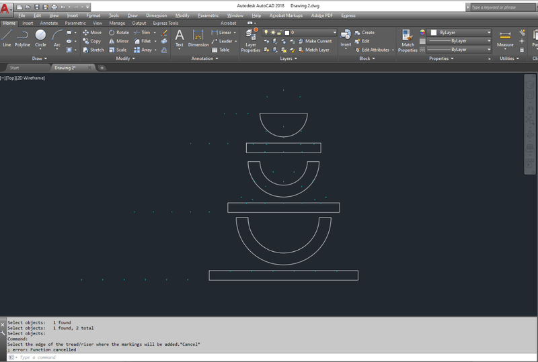This screenshot has width=538, height=362.
Task: Open the Dimension menu in menu bar
Action: click(x=157, y=15)
